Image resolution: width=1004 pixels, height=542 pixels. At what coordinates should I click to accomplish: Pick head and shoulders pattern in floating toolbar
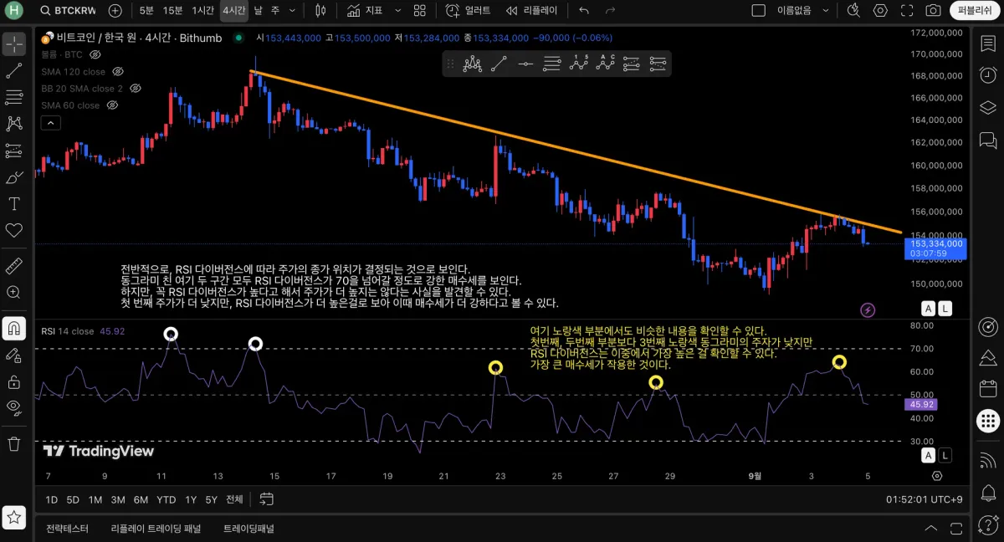[473, 64]
